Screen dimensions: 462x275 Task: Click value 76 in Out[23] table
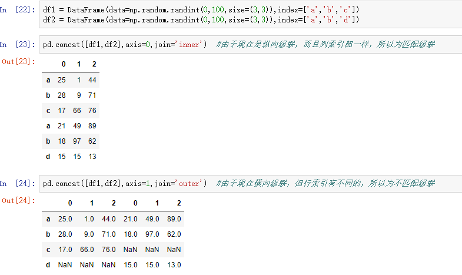pyautogui.click(x=92, y=111)
